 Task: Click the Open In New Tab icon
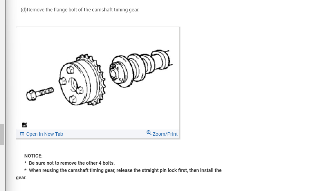tap(22, 134)
